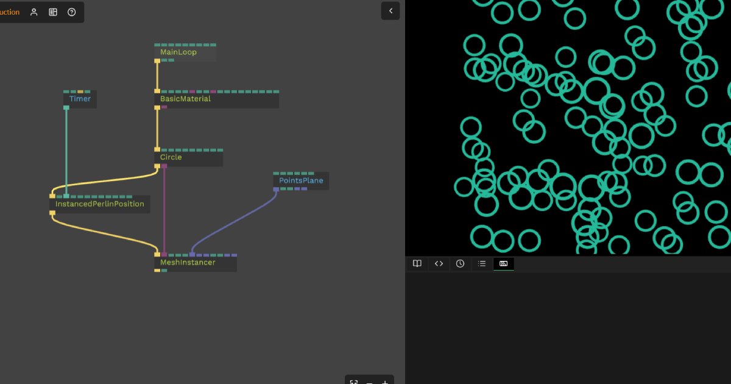Select the Timer node
The width and height of the screenshot is (731, 384).
[79, 98]
